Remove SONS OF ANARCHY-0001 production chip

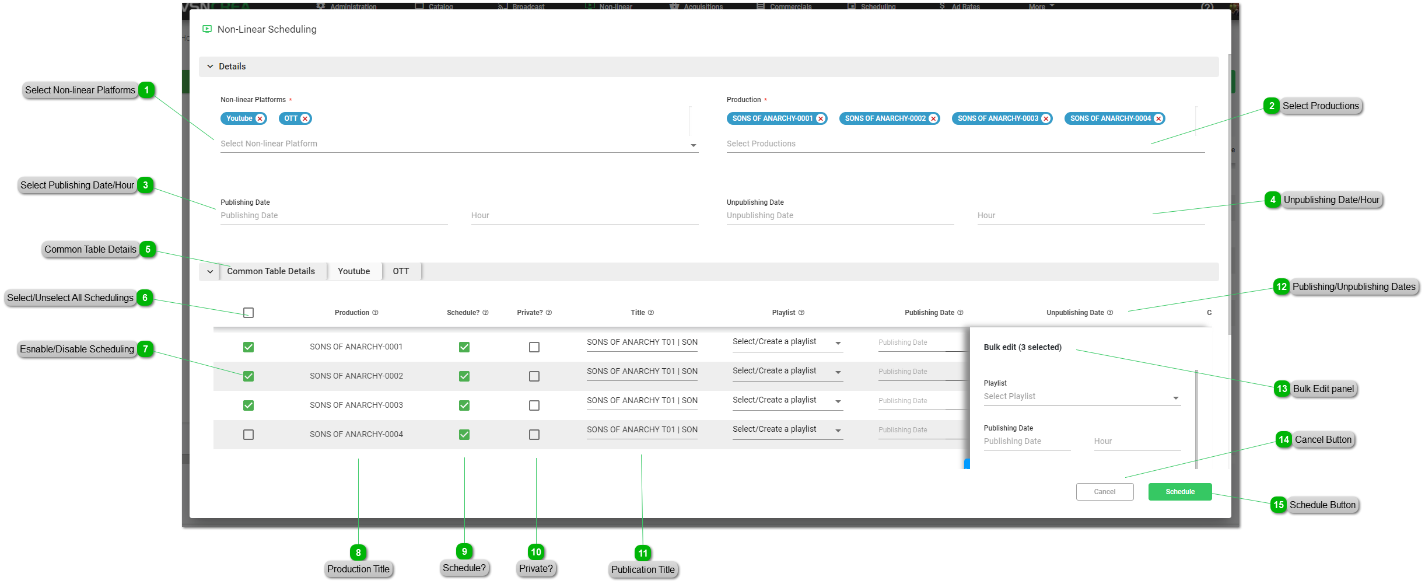(821, 118)
